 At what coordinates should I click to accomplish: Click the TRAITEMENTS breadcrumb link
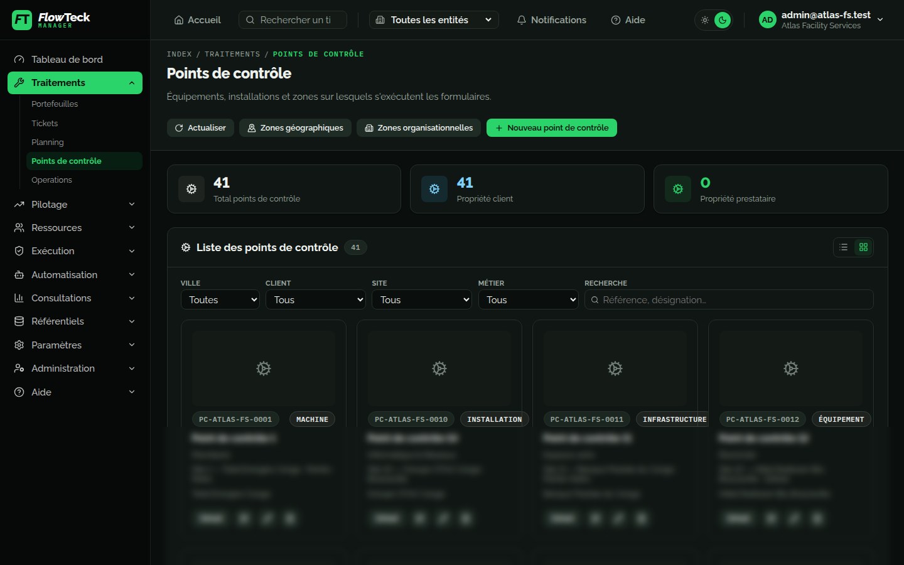pyautogui.click(x=232, y=54)
